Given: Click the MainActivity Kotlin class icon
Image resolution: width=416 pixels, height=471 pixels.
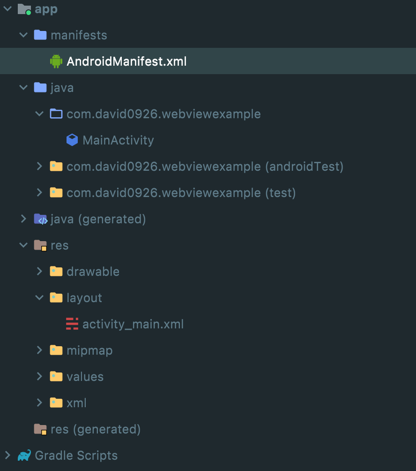Looking at the screenshot, I should pyautogui.click(x=72, y=140).
